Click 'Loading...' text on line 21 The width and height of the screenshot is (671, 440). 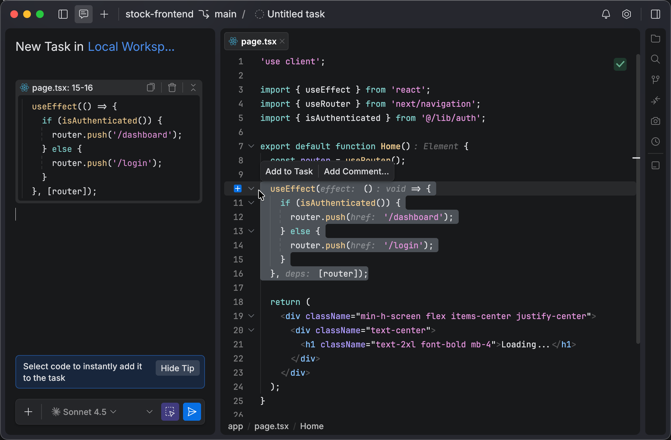pos(526,344)
